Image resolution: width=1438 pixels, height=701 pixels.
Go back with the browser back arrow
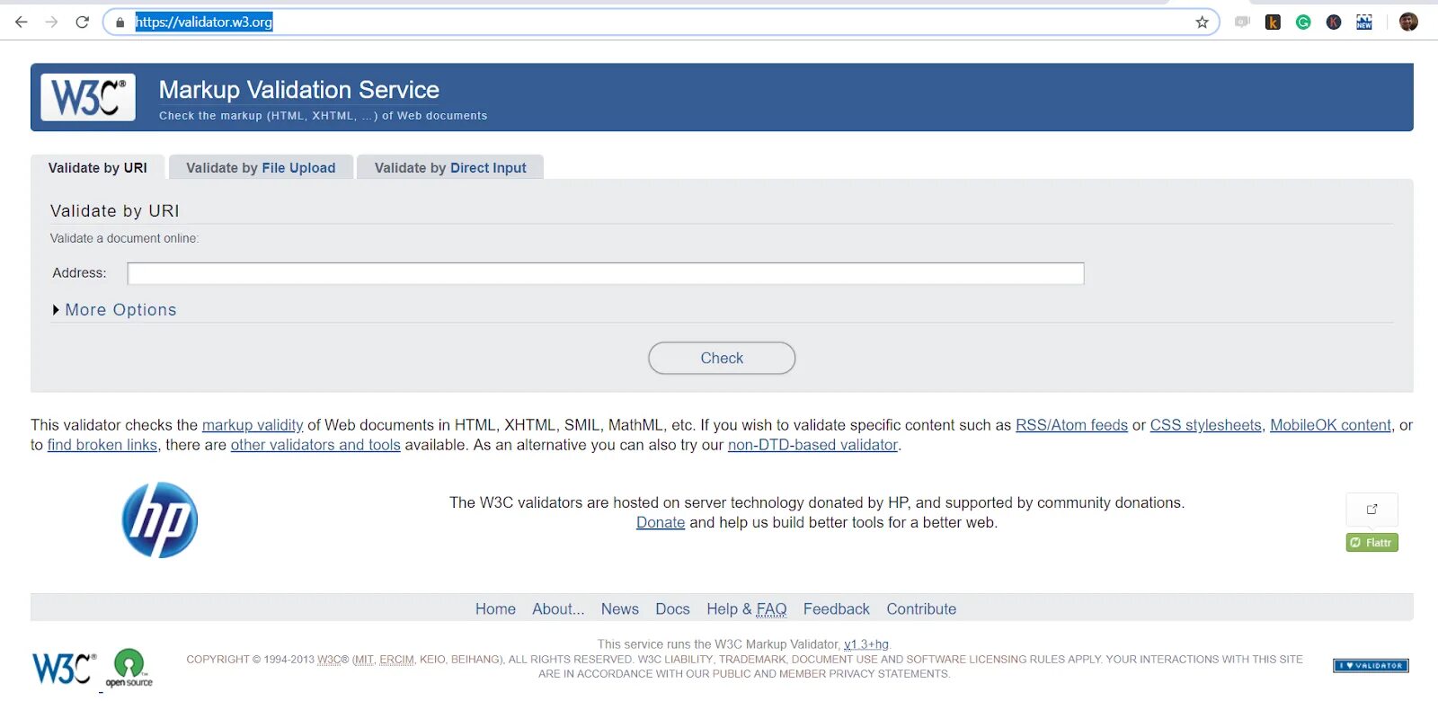pos(22,22)
